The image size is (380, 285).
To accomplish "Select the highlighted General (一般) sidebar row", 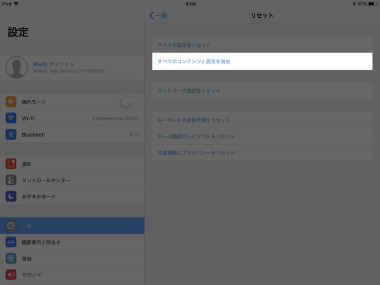I will click(72, 226).
